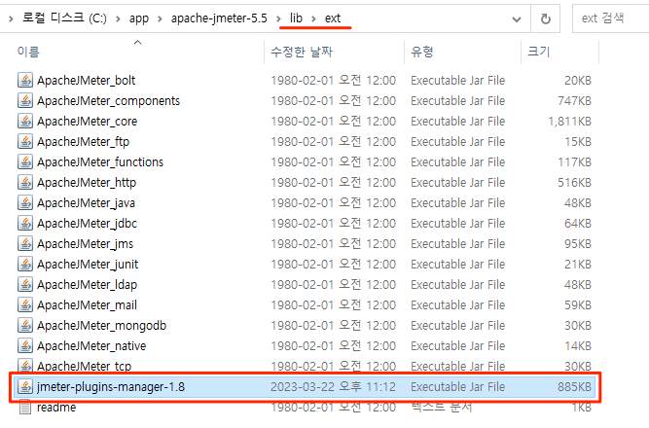Click the size value '885KB'
The height and width of the screenshot is (428, 649).
(x=574, y=386)
